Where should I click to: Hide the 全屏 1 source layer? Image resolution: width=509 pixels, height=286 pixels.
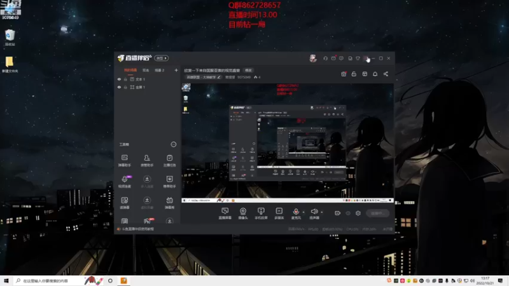(119, 87)
